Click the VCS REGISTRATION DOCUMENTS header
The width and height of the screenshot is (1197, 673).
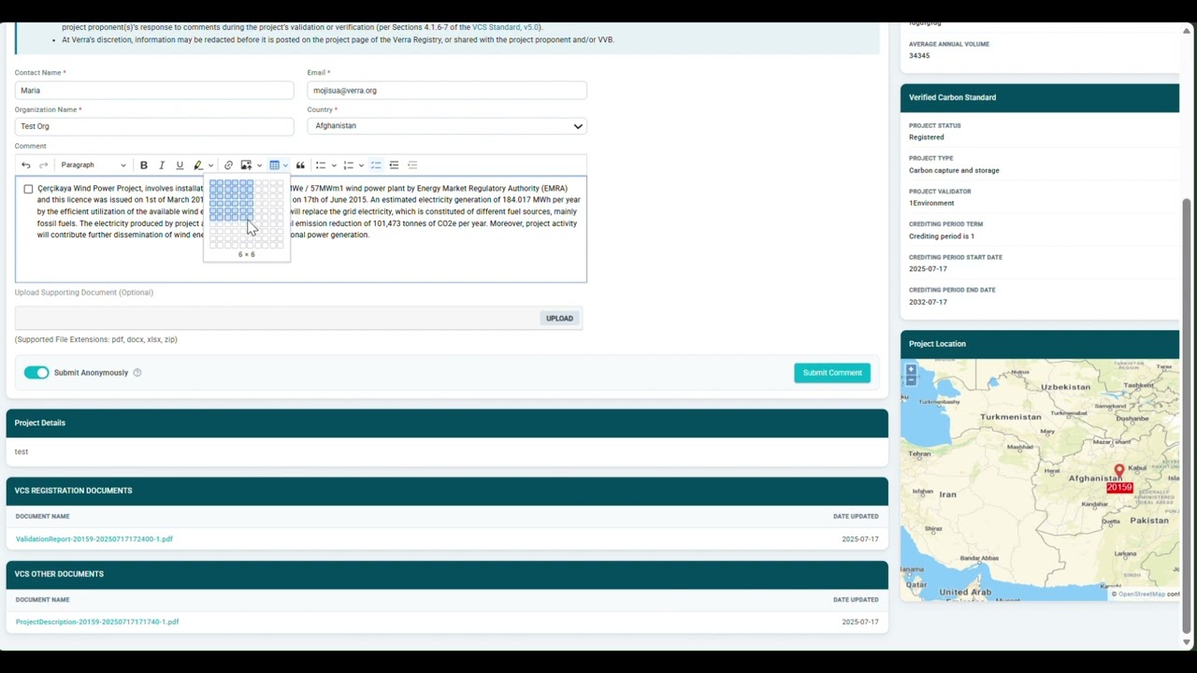[447, 491]
